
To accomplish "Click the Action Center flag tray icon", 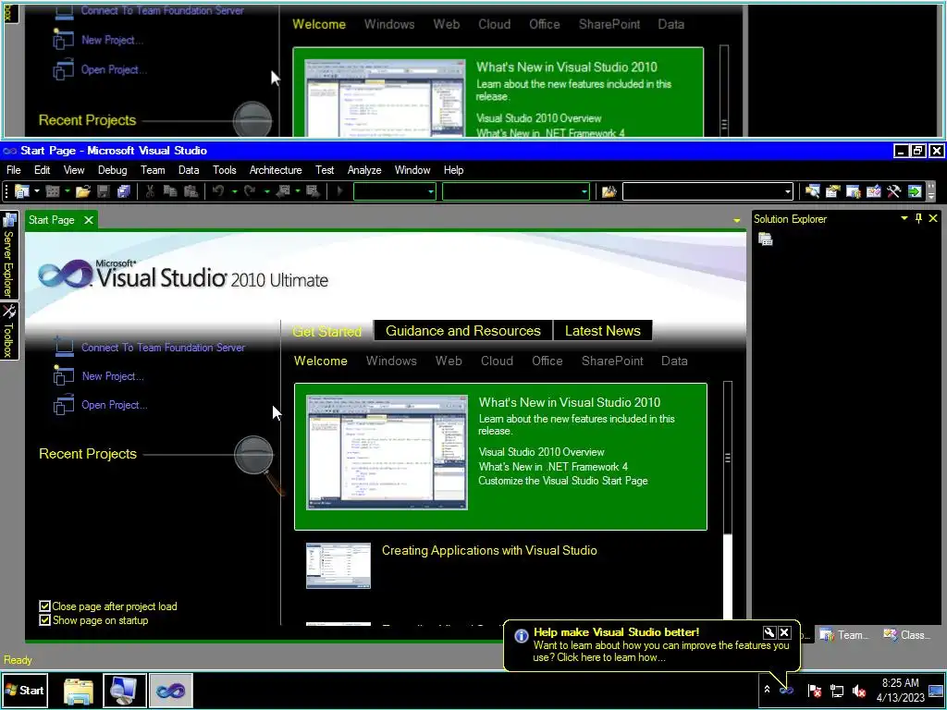I will [x=814, y=690].
